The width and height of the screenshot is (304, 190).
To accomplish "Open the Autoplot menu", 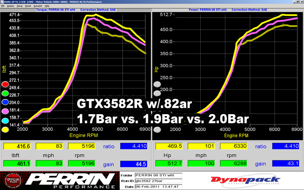I will (x=38, y=6).
